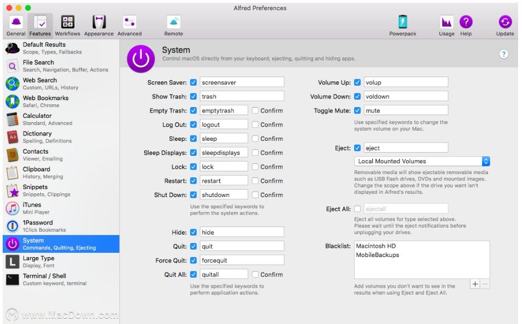
Task: Select Clipboard in the sidebar
Action: tap(61, 172)
